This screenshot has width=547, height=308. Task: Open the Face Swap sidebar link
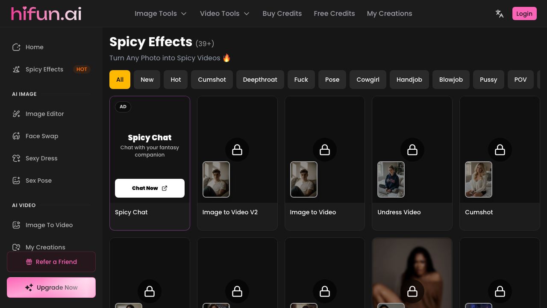tap(51, 136)
